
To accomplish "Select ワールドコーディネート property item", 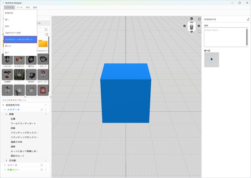I will 23,123.
